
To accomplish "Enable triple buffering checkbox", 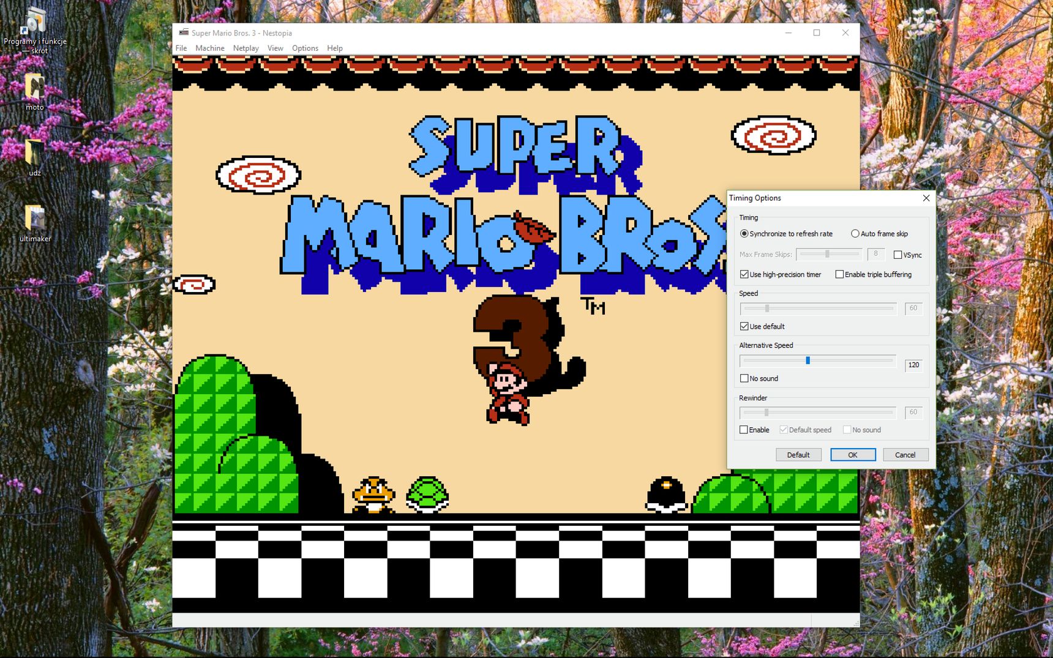I will click(x=873, y=274).
